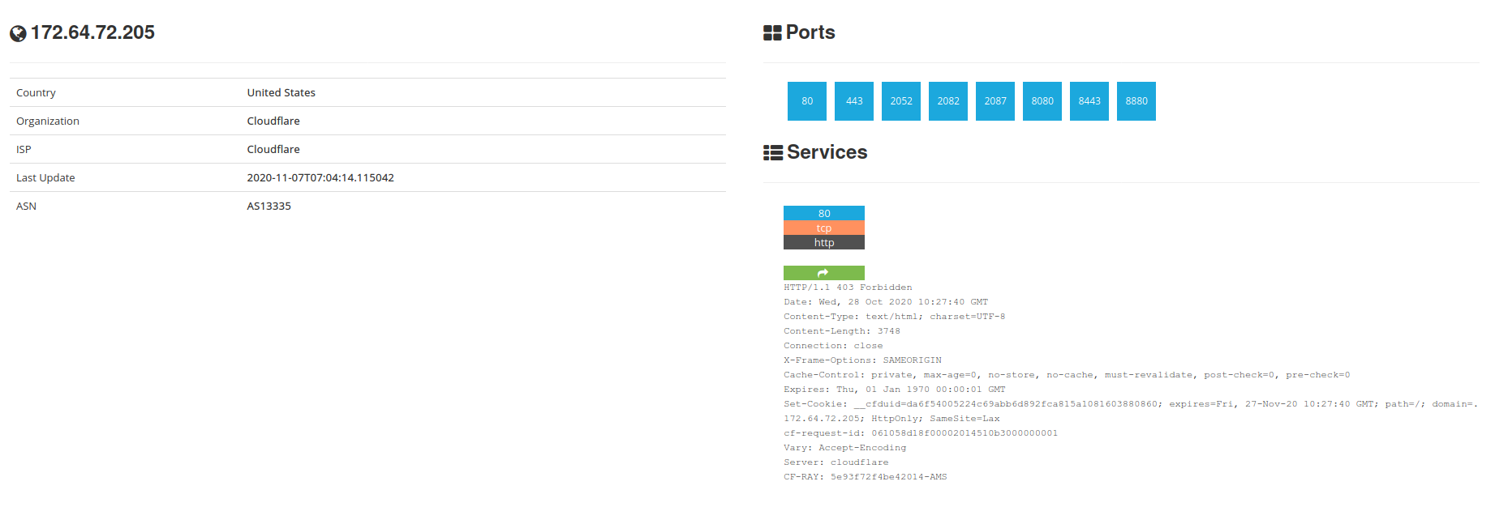1495x507 pixels.
Task: Click the Vary: Accept-Encoding line
Action: 844,448
